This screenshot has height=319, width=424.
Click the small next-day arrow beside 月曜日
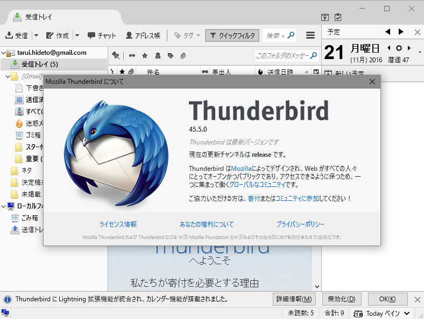(409, 48)
